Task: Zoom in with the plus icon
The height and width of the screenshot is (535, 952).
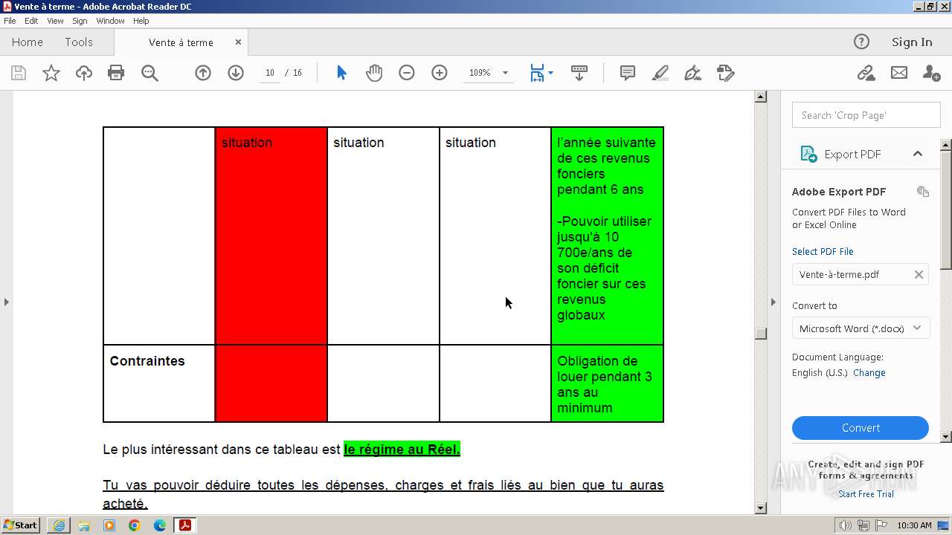Action: [440, 73]
